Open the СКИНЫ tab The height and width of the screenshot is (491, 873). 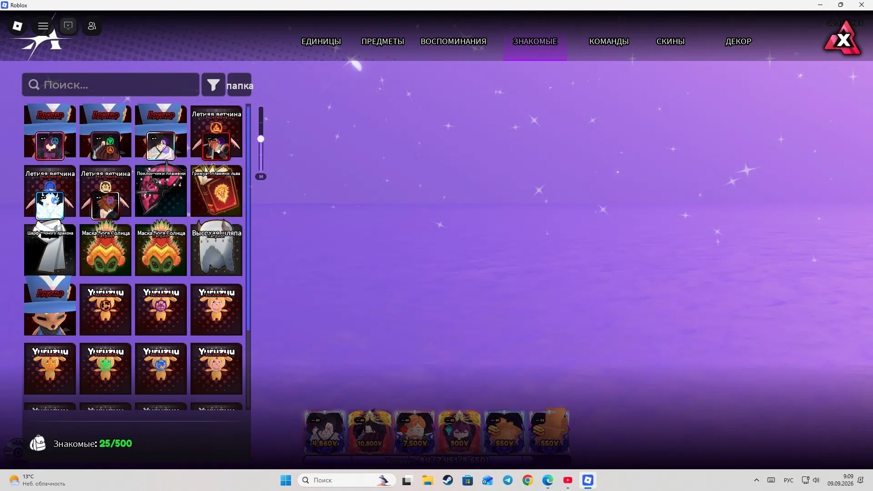tap(670, 41)
